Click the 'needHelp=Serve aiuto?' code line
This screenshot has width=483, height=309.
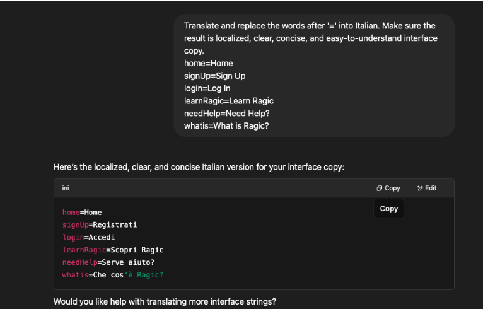[108, 262]
